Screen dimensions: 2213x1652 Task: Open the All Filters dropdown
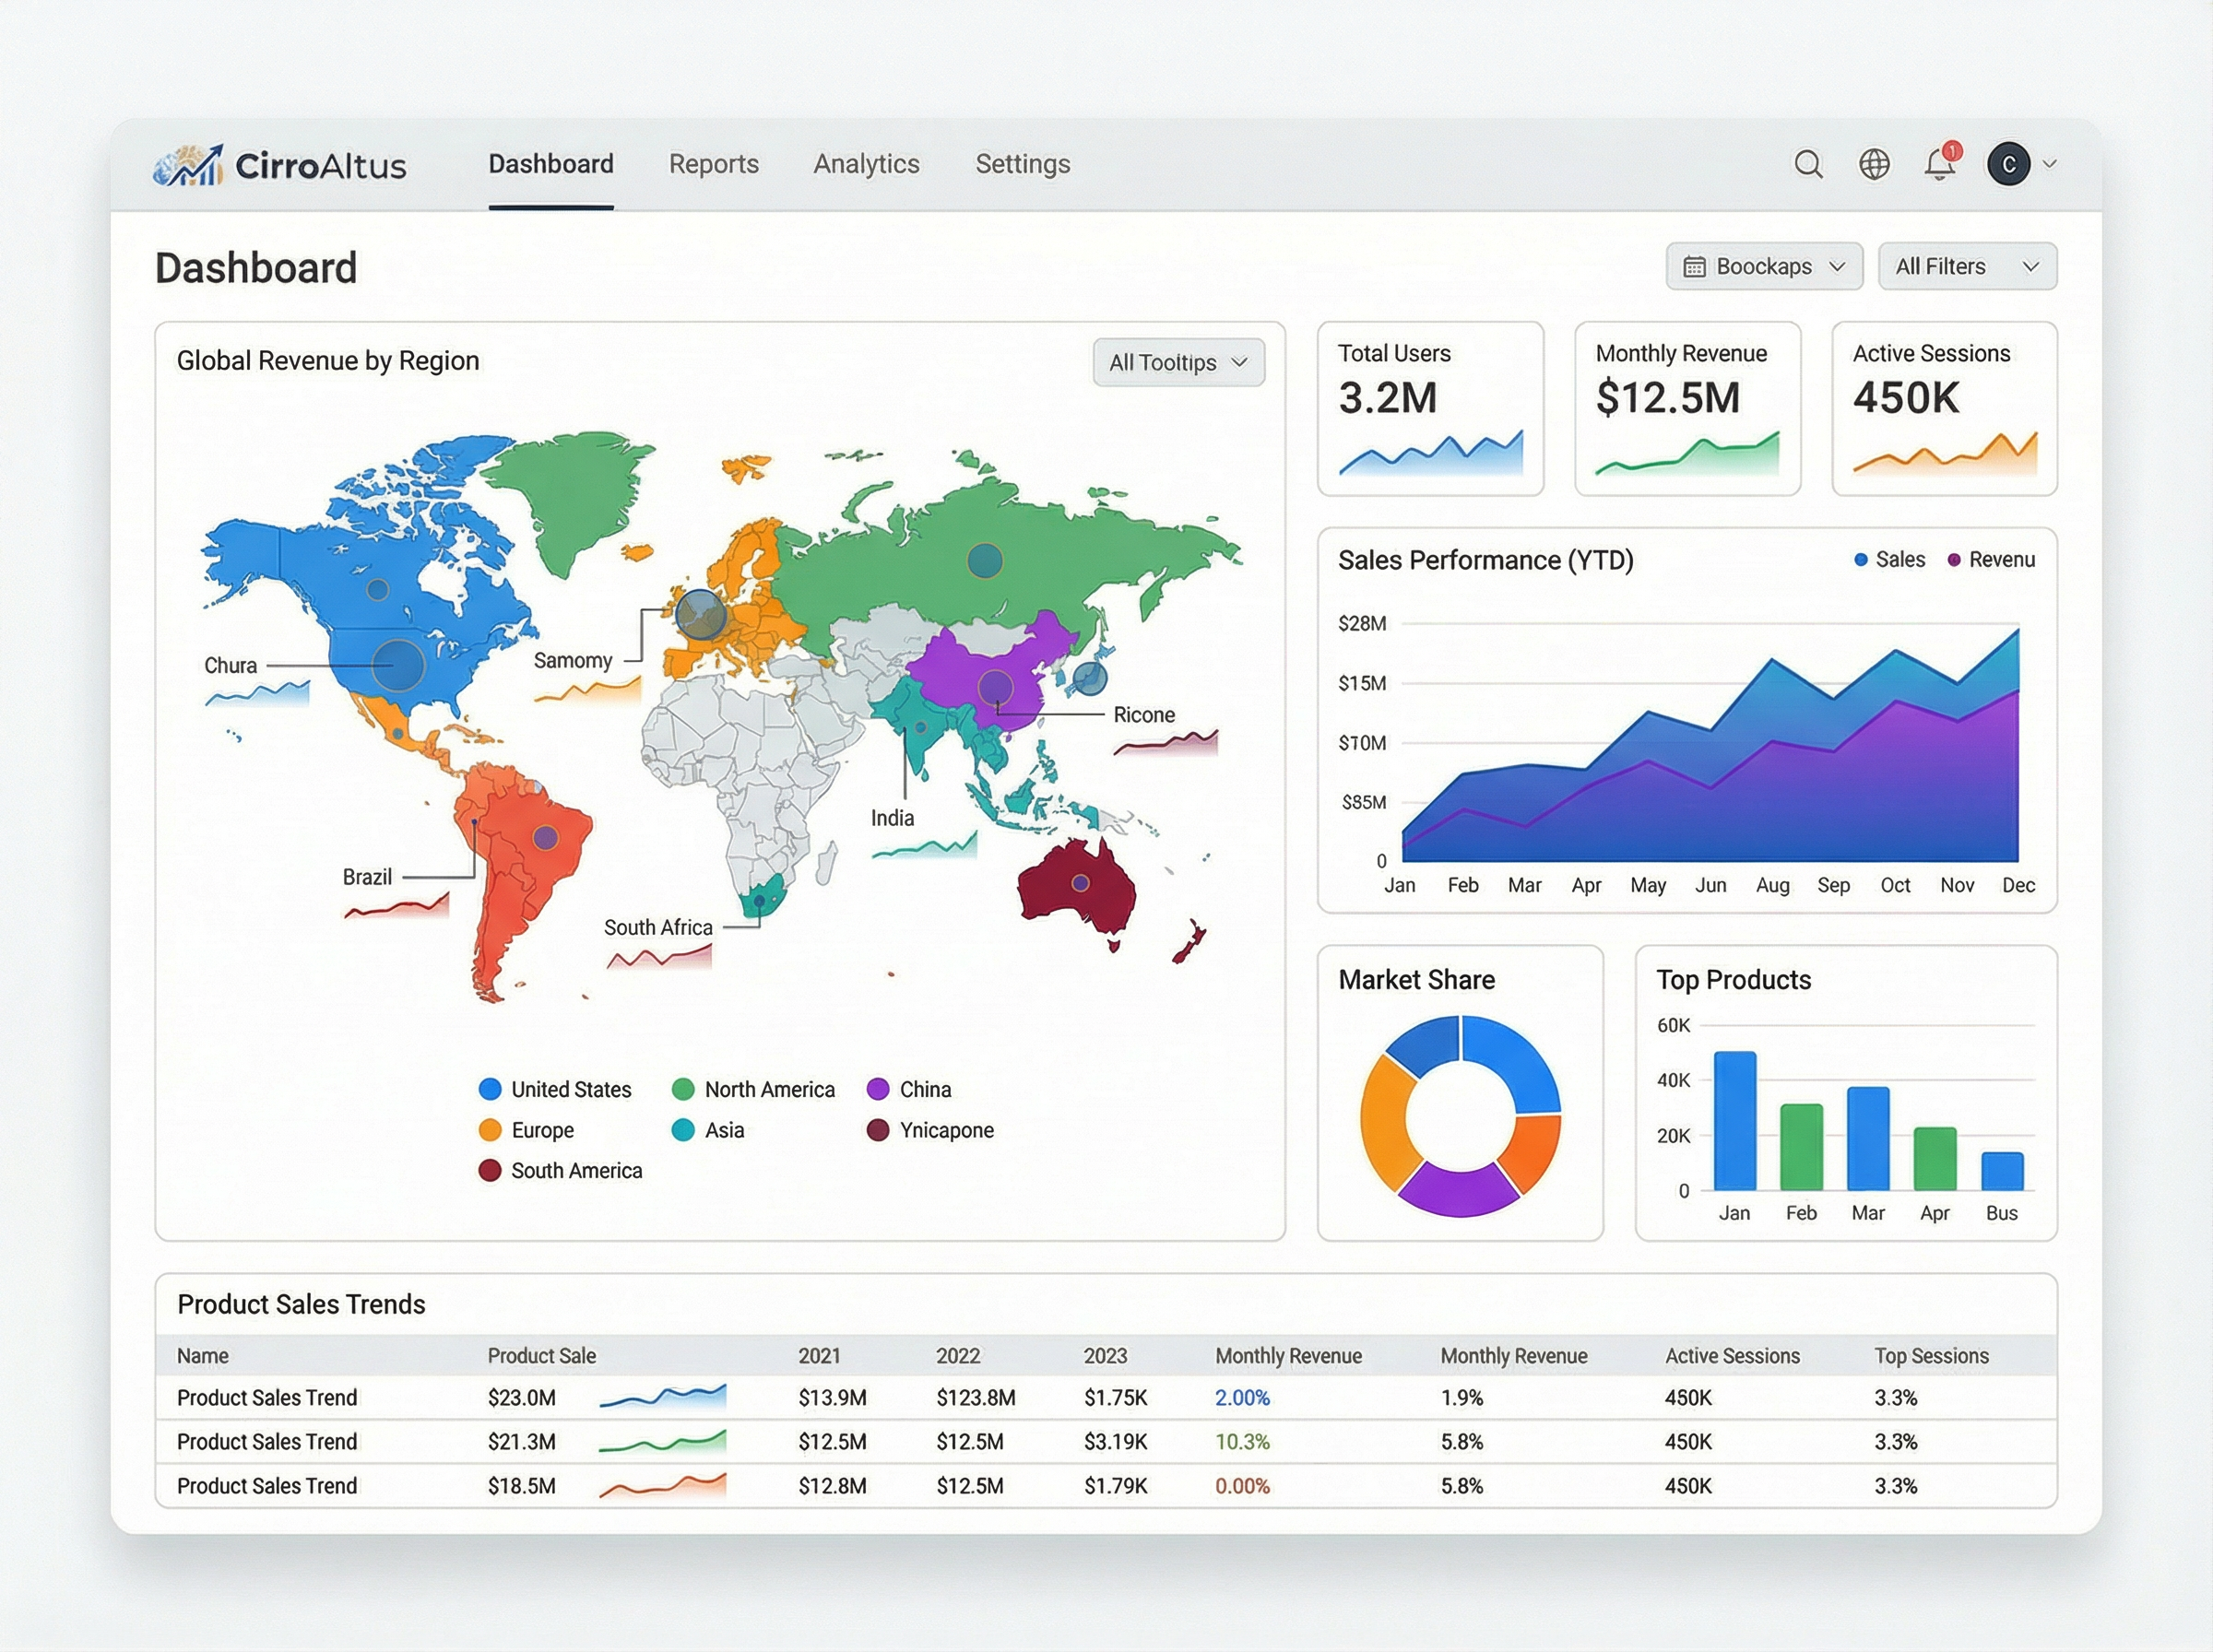pyautogui.click(x=1966, y=267)
